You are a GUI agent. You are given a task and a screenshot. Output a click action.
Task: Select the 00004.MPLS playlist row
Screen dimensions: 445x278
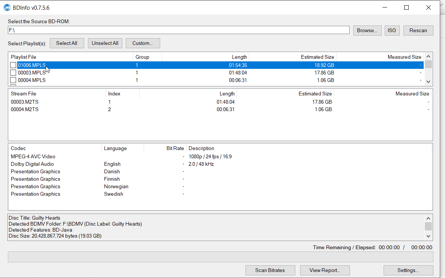pos(217,80)
